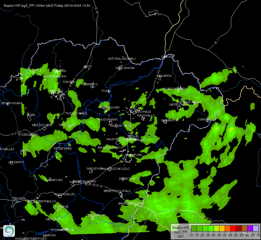Click the HEVES town label

click(25, 151)
